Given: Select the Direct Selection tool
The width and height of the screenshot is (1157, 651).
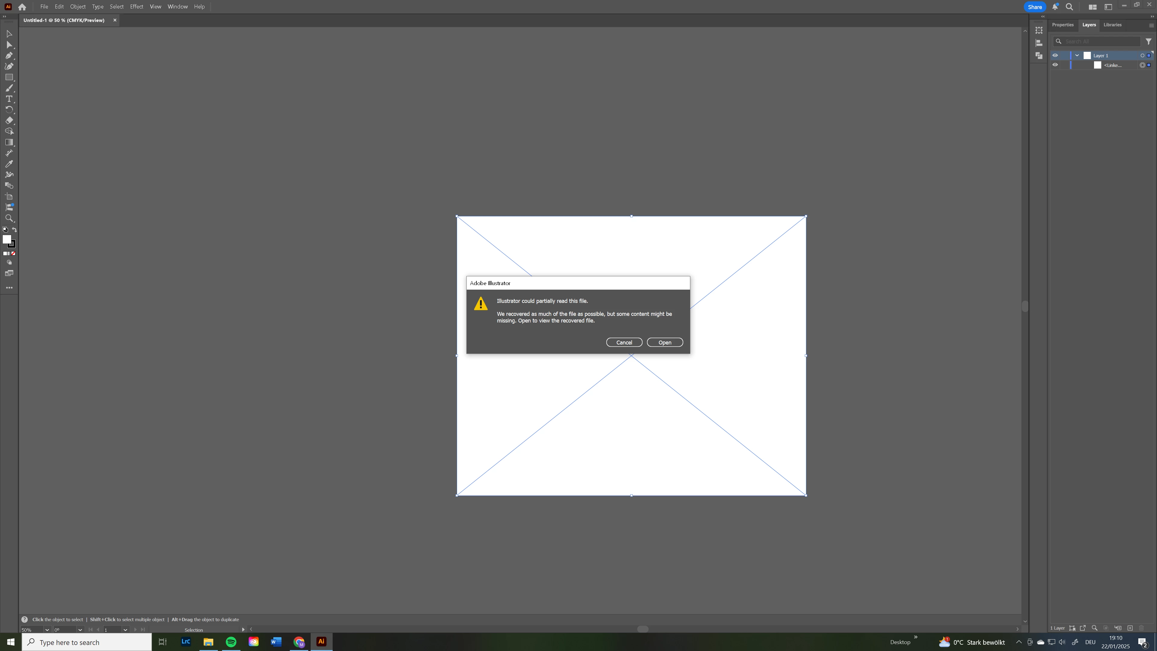Looking at the screenshot, I should click(x=9, y=45).
